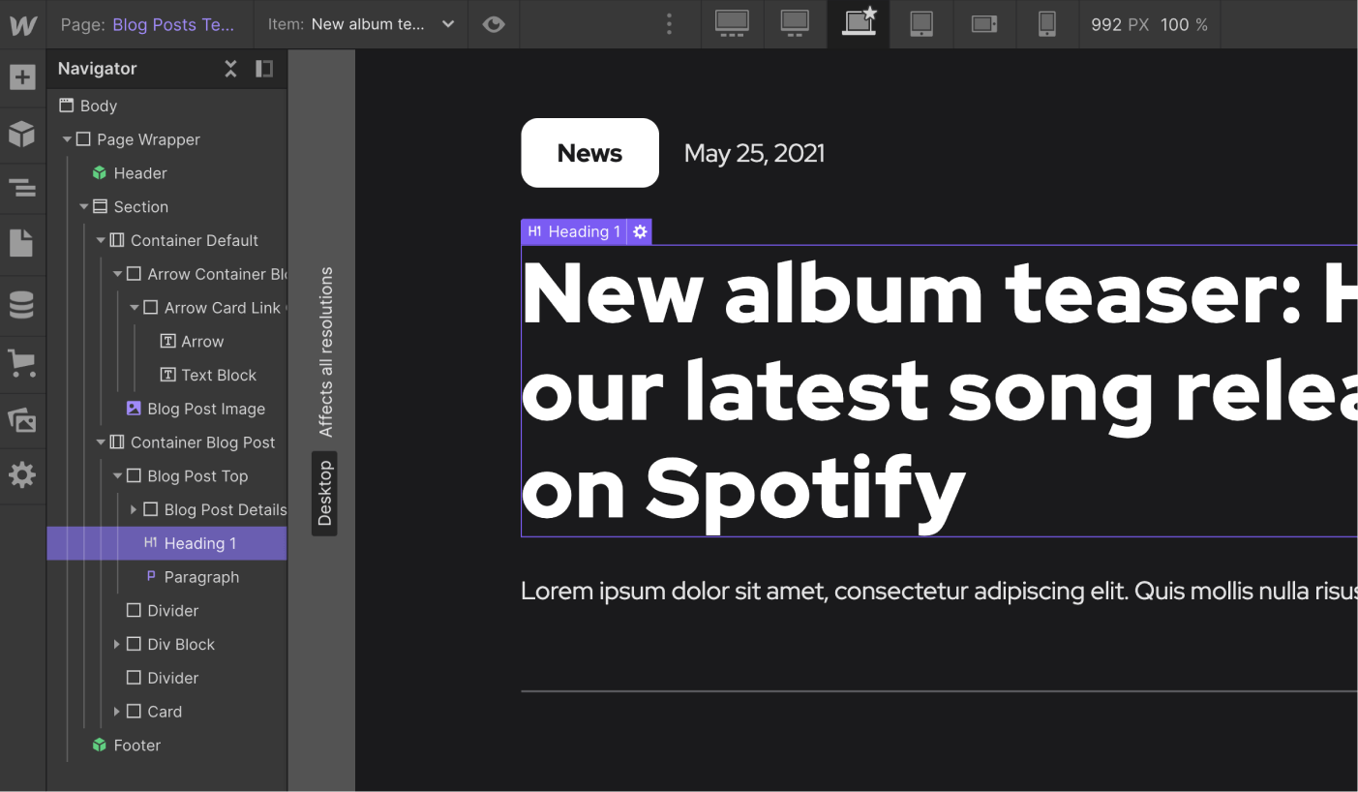Open the project Settings panel
This screenshot has width=1358, height=792.
coord(22,474)
